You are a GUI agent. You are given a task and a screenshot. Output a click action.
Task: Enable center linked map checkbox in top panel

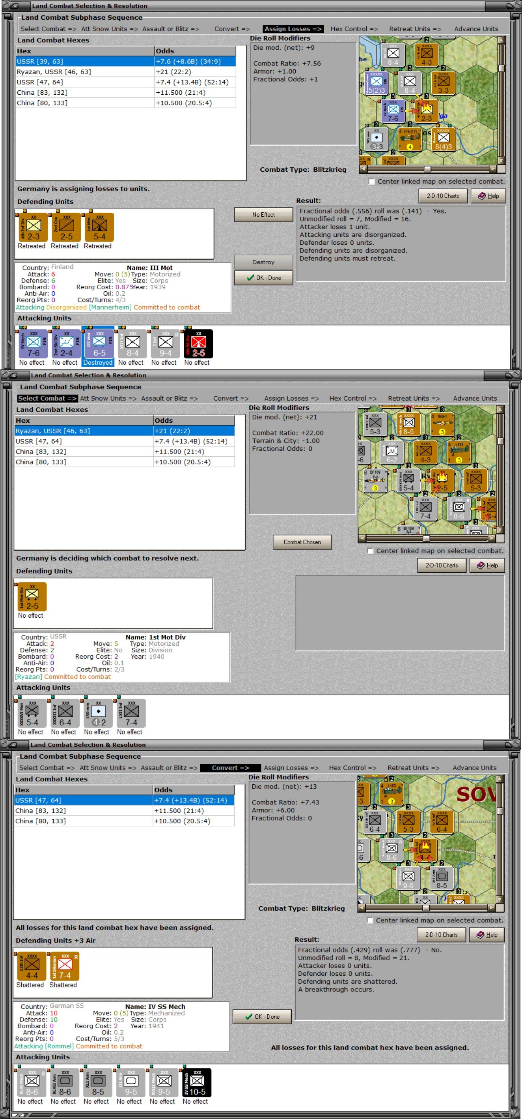pos(371,182)
